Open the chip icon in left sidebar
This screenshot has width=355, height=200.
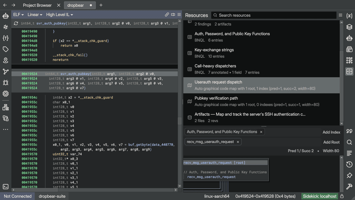6,94
